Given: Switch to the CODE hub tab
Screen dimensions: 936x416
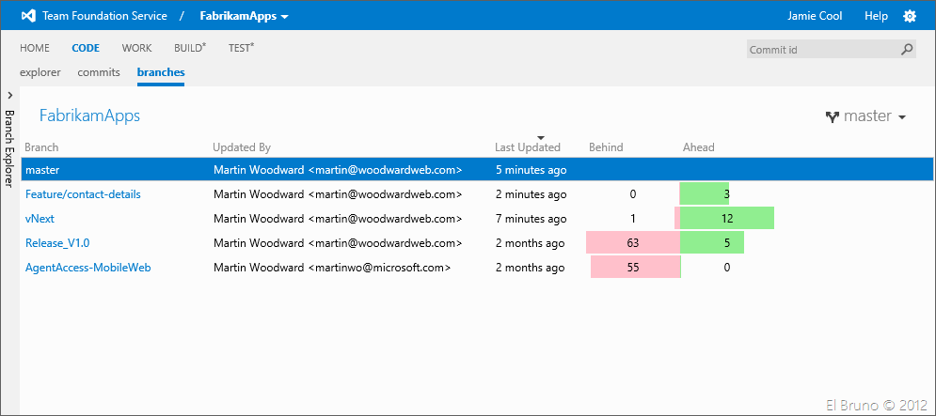Looking at the screenshot, I should (85, 48).
